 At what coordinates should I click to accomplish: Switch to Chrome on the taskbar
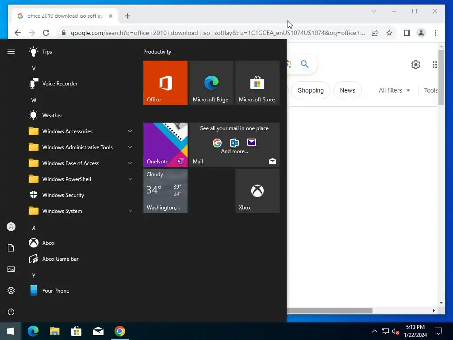pyautogui.click(x=119, y=331)
